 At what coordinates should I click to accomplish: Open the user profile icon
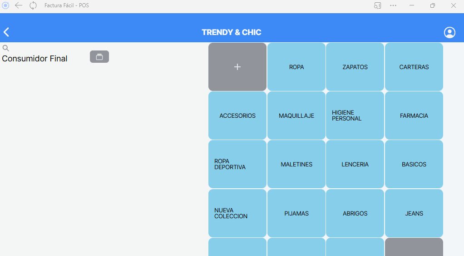(449, 32)
